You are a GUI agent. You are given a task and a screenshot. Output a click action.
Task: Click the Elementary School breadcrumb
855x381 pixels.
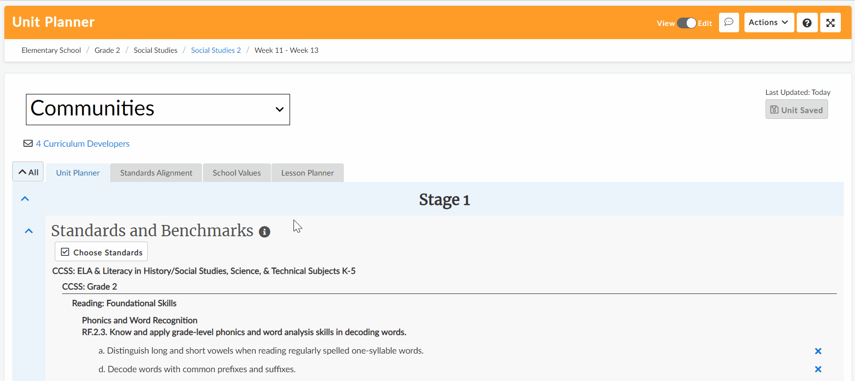point(51,50)
